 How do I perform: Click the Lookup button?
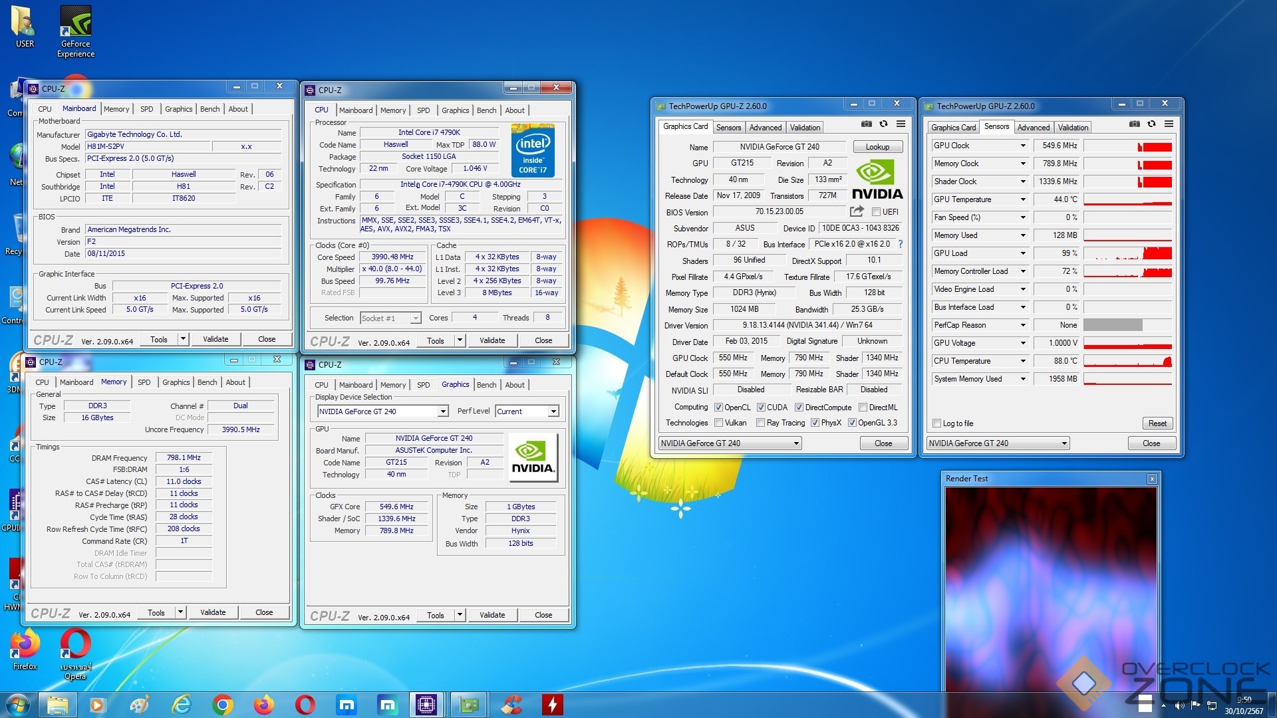877,147
